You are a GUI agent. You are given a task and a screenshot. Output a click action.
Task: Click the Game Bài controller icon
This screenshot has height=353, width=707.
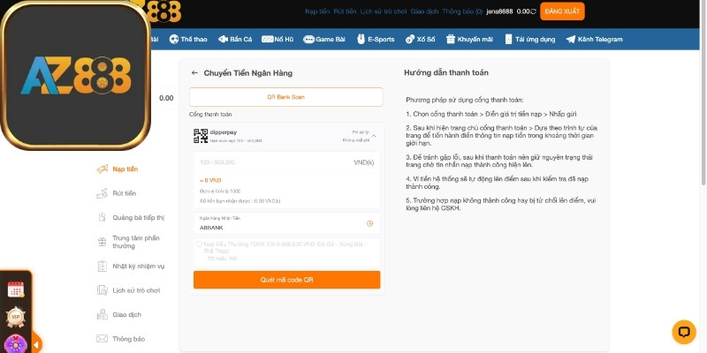click(x=308, y=39)
